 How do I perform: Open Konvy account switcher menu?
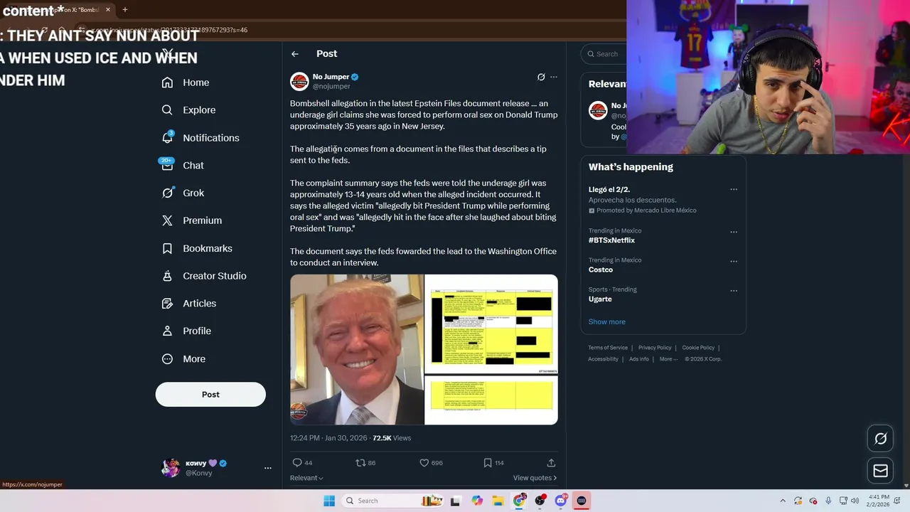click(268, 468)
